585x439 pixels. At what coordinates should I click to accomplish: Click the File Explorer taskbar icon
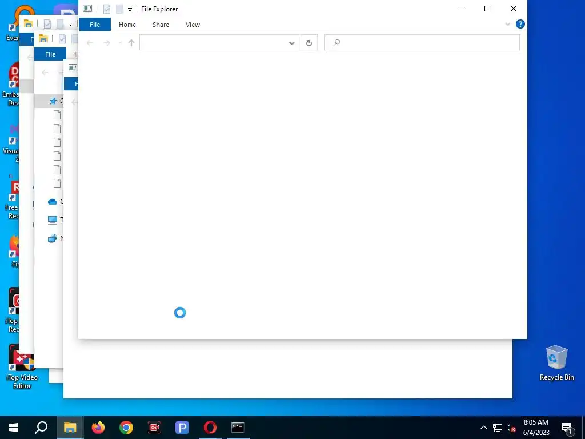point(70,428)
